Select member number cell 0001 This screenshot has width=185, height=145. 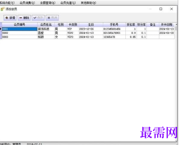pos(20,29)
